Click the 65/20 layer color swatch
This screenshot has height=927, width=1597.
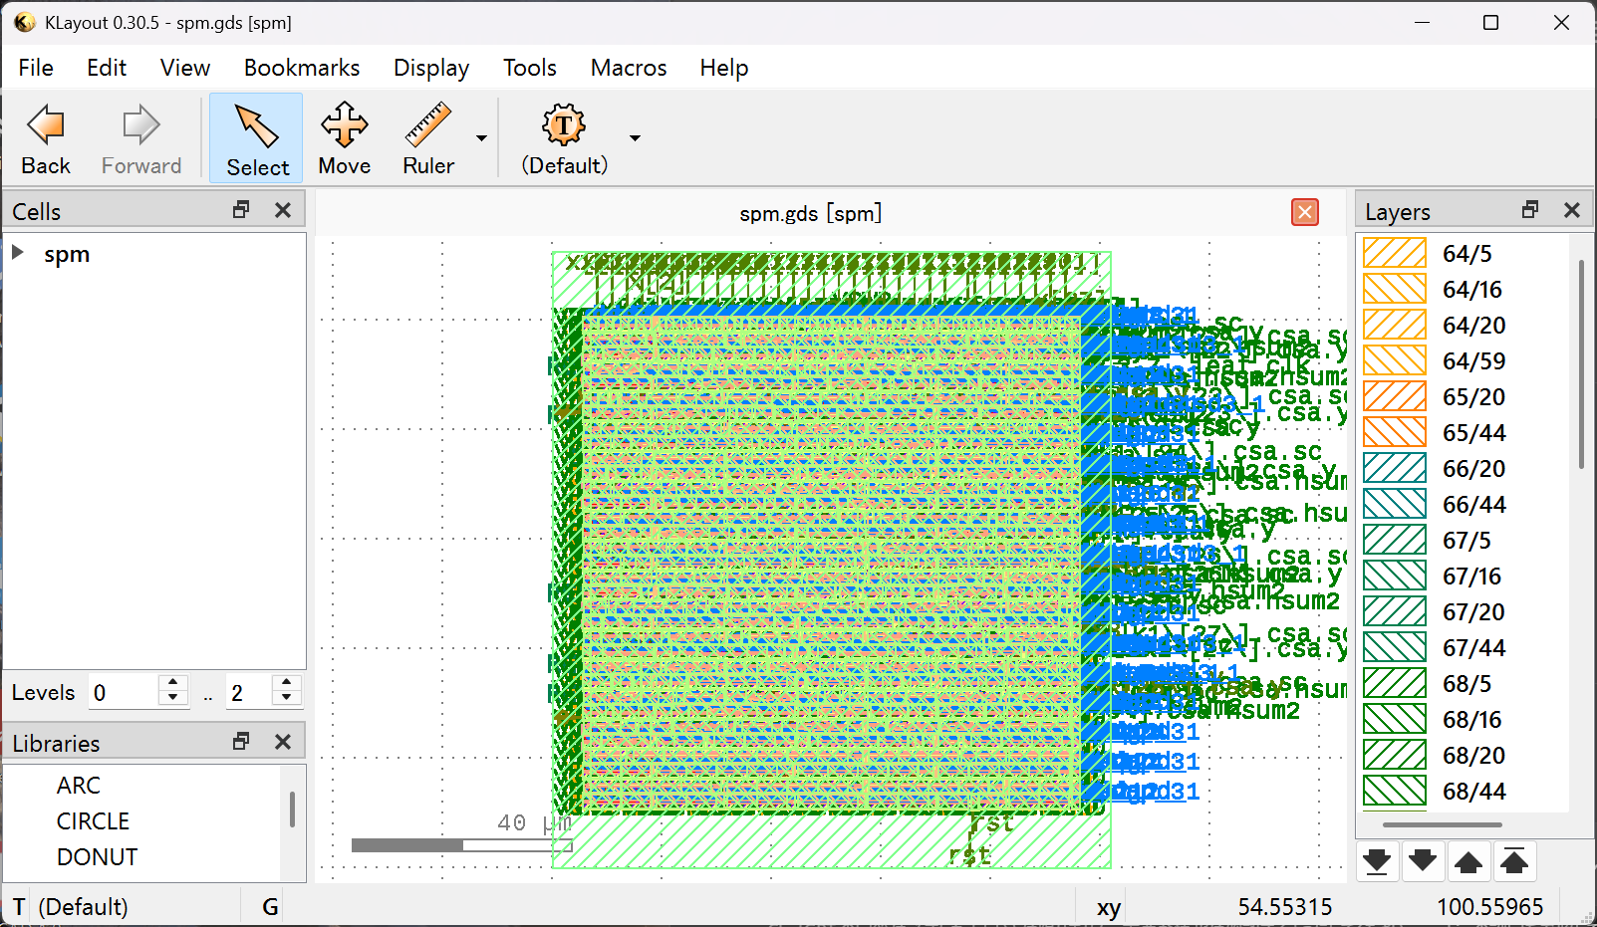[x=1394, y=396]
